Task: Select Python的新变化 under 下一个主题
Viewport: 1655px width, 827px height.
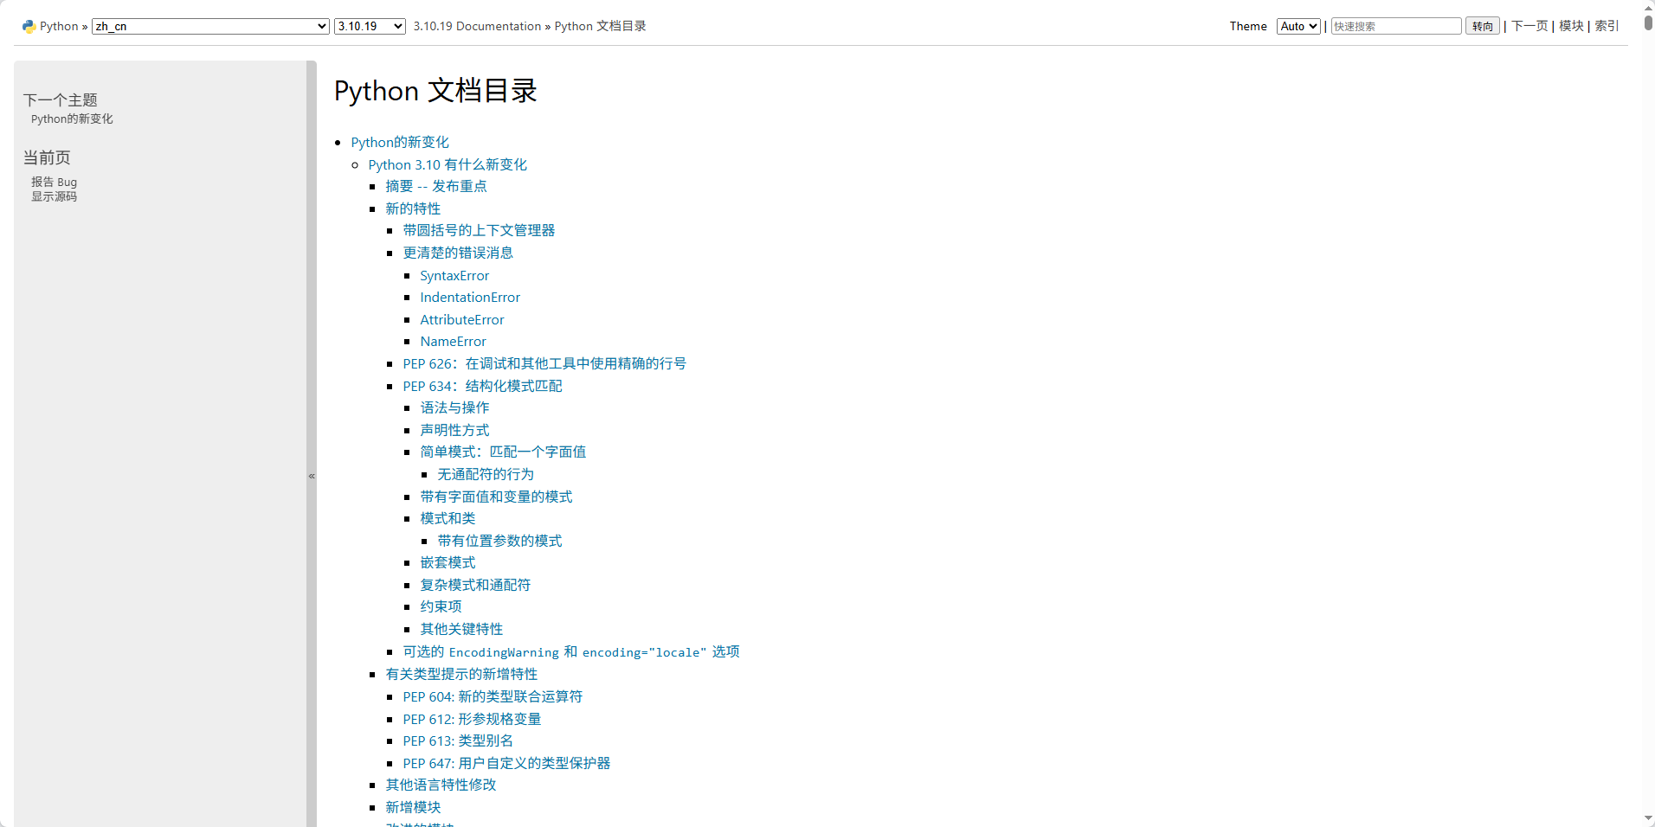Action: pyautogui.click(x=71, y=119)
